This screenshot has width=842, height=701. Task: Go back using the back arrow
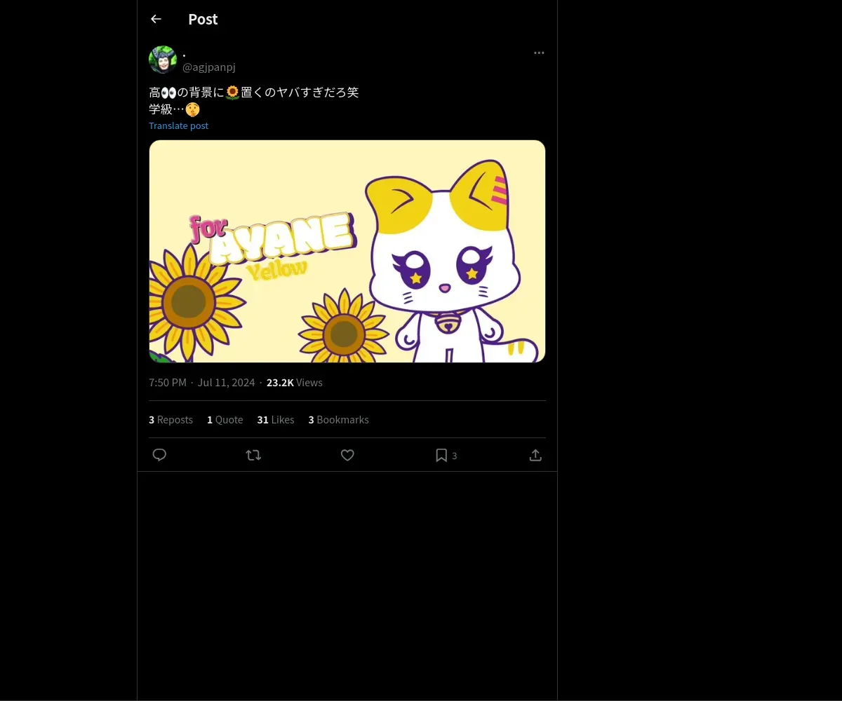(x=156, y=19)
